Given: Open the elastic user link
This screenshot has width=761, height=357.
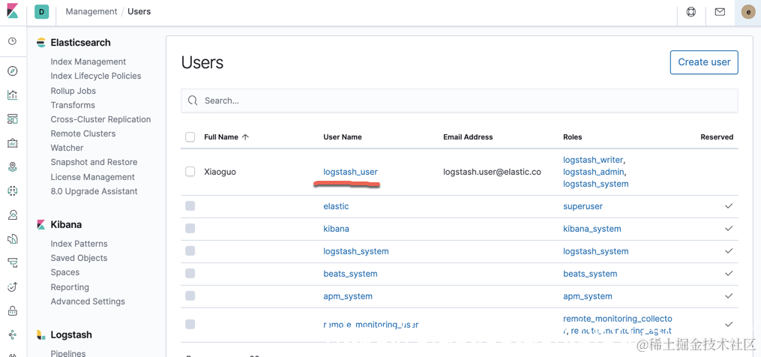Looking at the screenshot, I should pyautogui.click(x=336, y=206).
